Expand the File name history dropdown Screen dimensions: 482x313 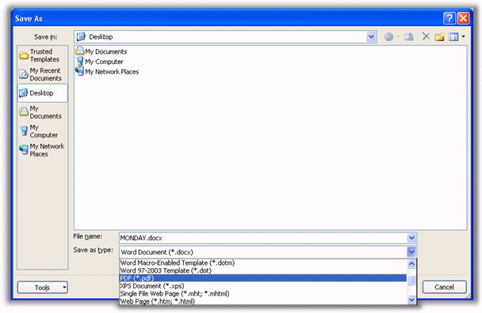click(x=411, y=238)
